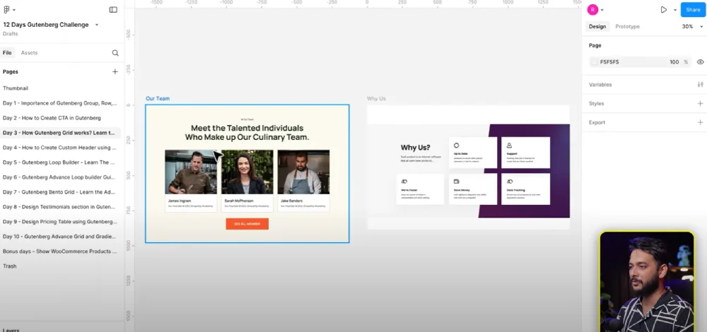Open the 30% zoom level dropdown
Screen dimensions: 707x332
point(692,27)
